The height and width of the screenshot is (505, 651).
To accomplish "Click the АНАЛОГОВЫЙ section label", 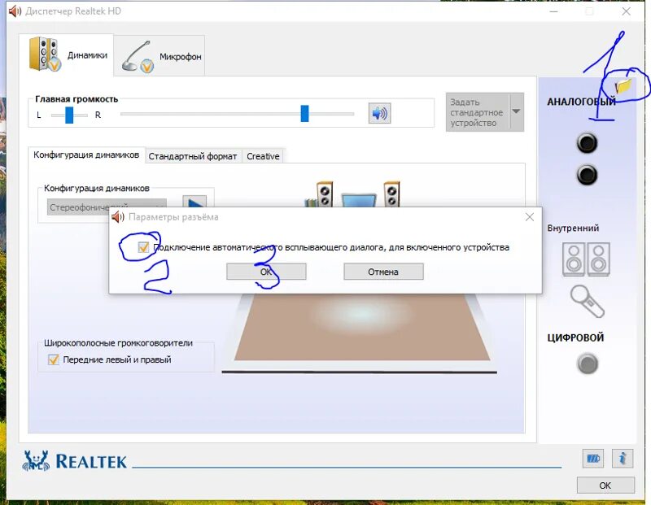I will [x=581, y=102].
